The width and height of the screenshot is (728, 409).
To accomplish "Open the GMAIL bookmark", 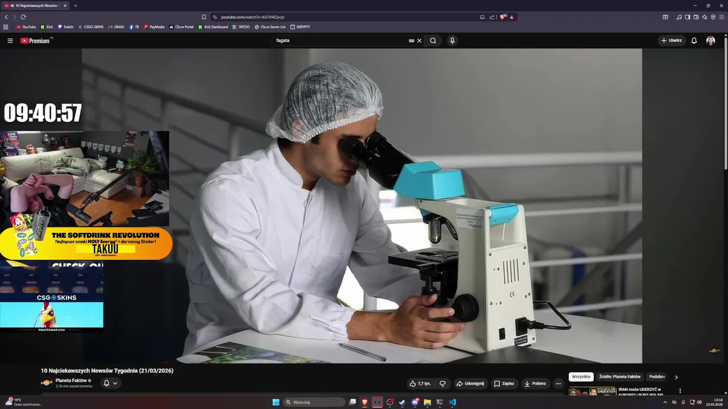I will coord(116,27).
